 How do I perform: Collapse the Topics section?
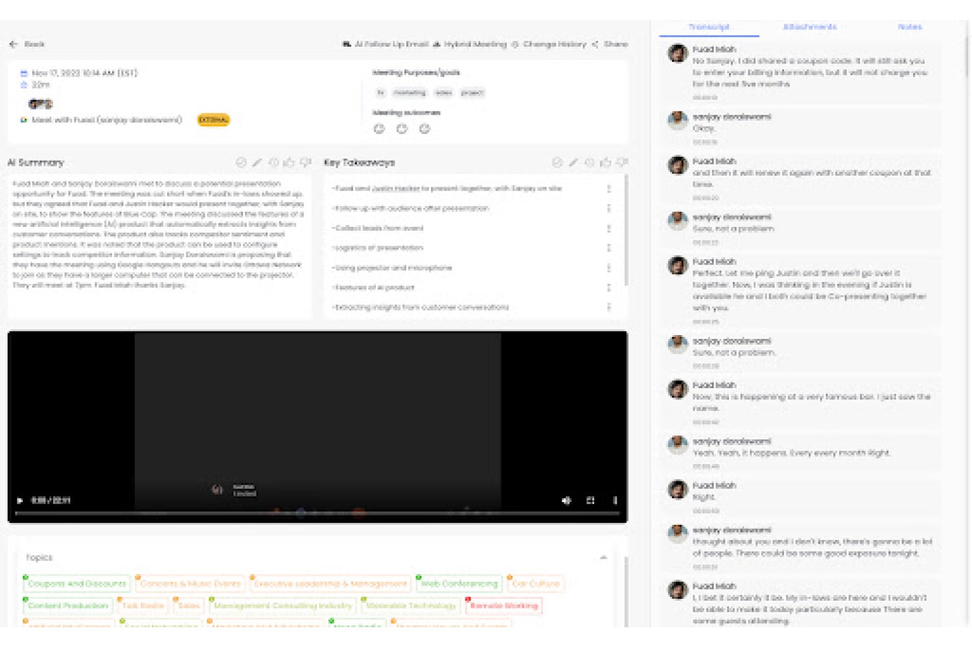click(x=603, y=557)
